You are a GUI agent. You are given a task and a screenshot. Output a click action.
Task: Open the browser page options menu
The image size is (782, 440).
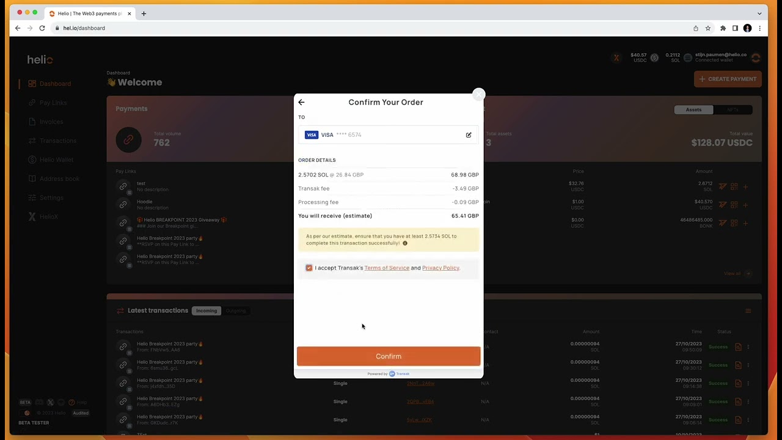pos(759,28)
